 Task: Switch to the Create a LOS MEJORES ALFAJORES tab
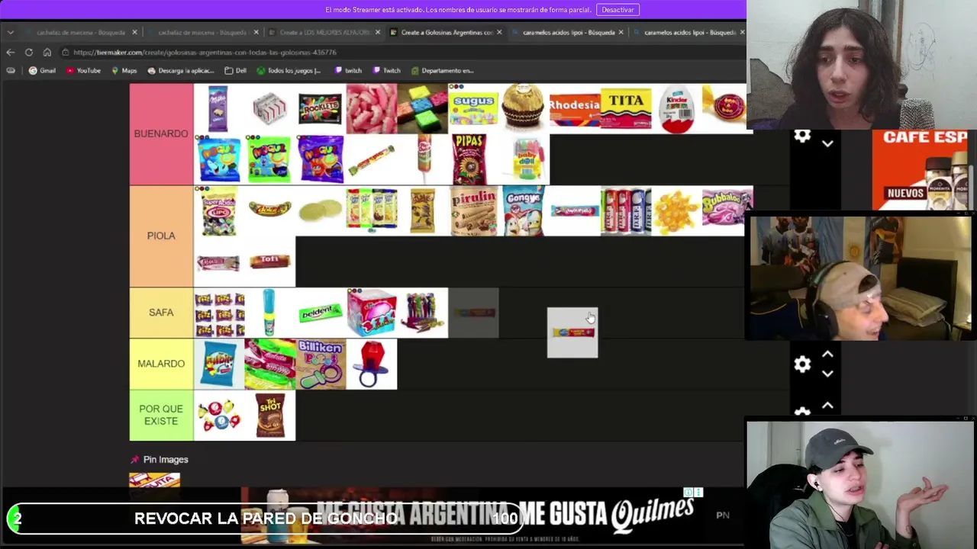(x=324, y=32)
